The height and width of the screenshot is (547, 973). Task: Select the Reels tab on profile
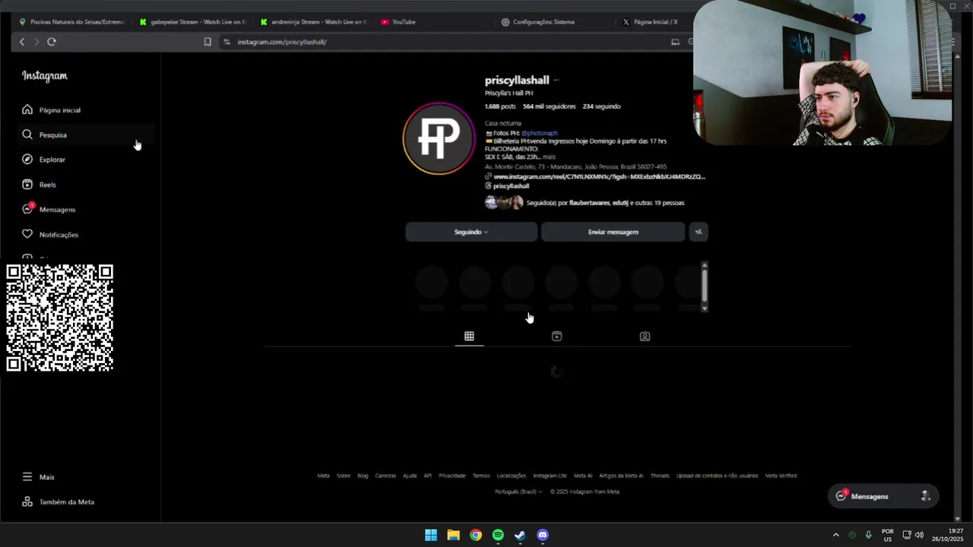[x=556, y=336]
